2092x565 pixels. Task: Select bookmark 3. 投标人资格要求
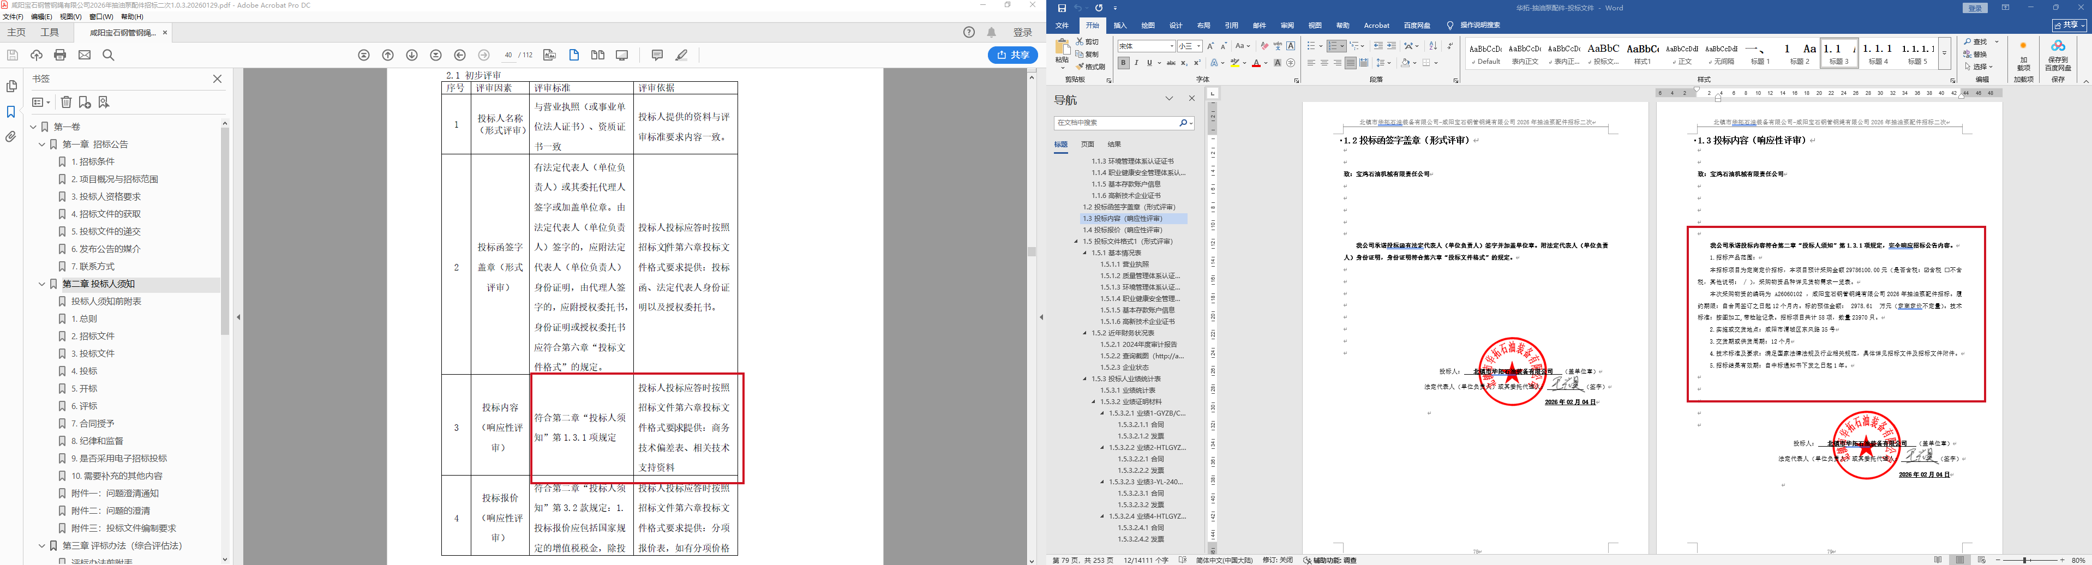106,196
